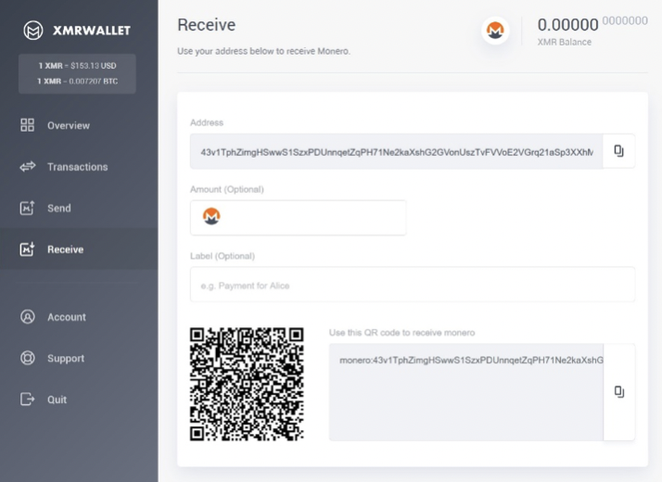662x482 pixels.
Task: Click 'Use your address below to receive Monero'
Action: (x=264, y=51)
